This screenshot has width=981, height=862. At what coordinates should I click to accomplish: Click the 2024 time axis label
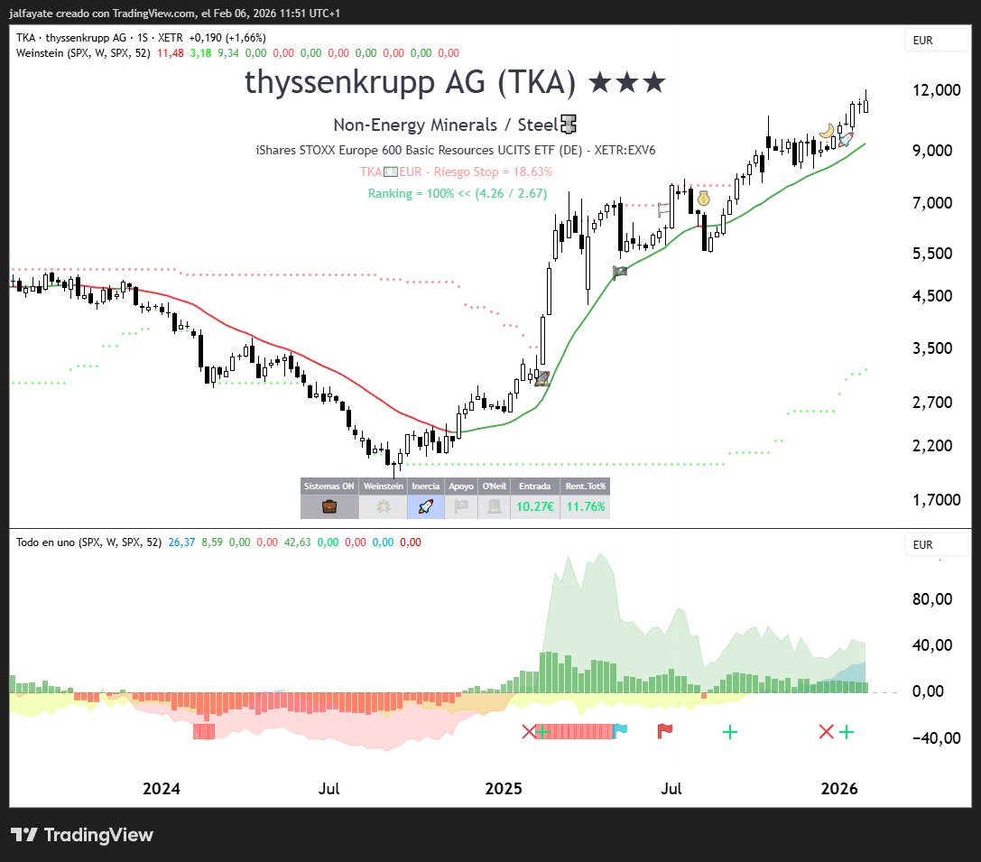click(x=162, y=788)
